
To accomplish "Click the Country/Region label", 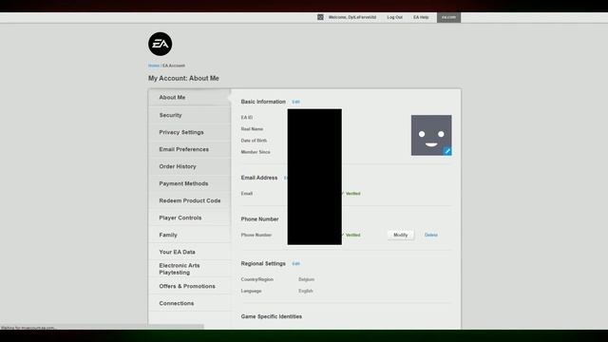I will [x=257, y=279].
